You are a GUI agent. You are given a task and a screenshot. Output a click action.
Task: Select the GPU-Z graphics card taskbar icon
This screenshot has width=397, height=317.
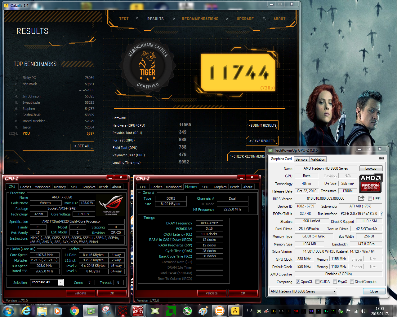[x=91, y=310]
